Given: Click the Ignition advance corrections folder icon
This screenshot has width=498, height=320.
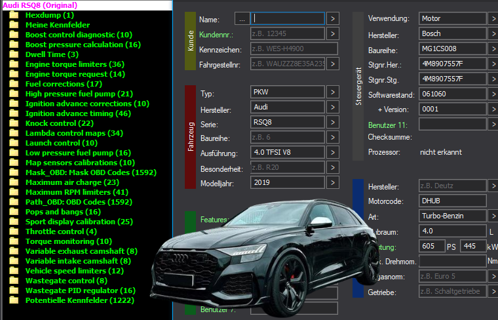Looking at the screenshot, I should 14,104.
